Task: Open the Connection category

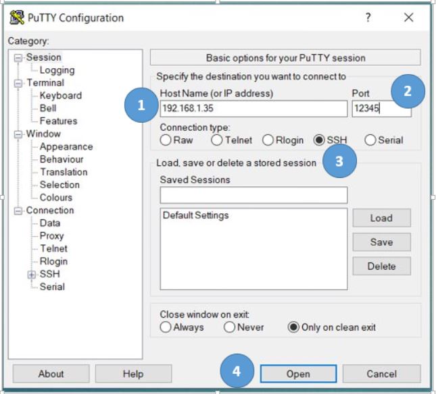Action: [50, 210]
